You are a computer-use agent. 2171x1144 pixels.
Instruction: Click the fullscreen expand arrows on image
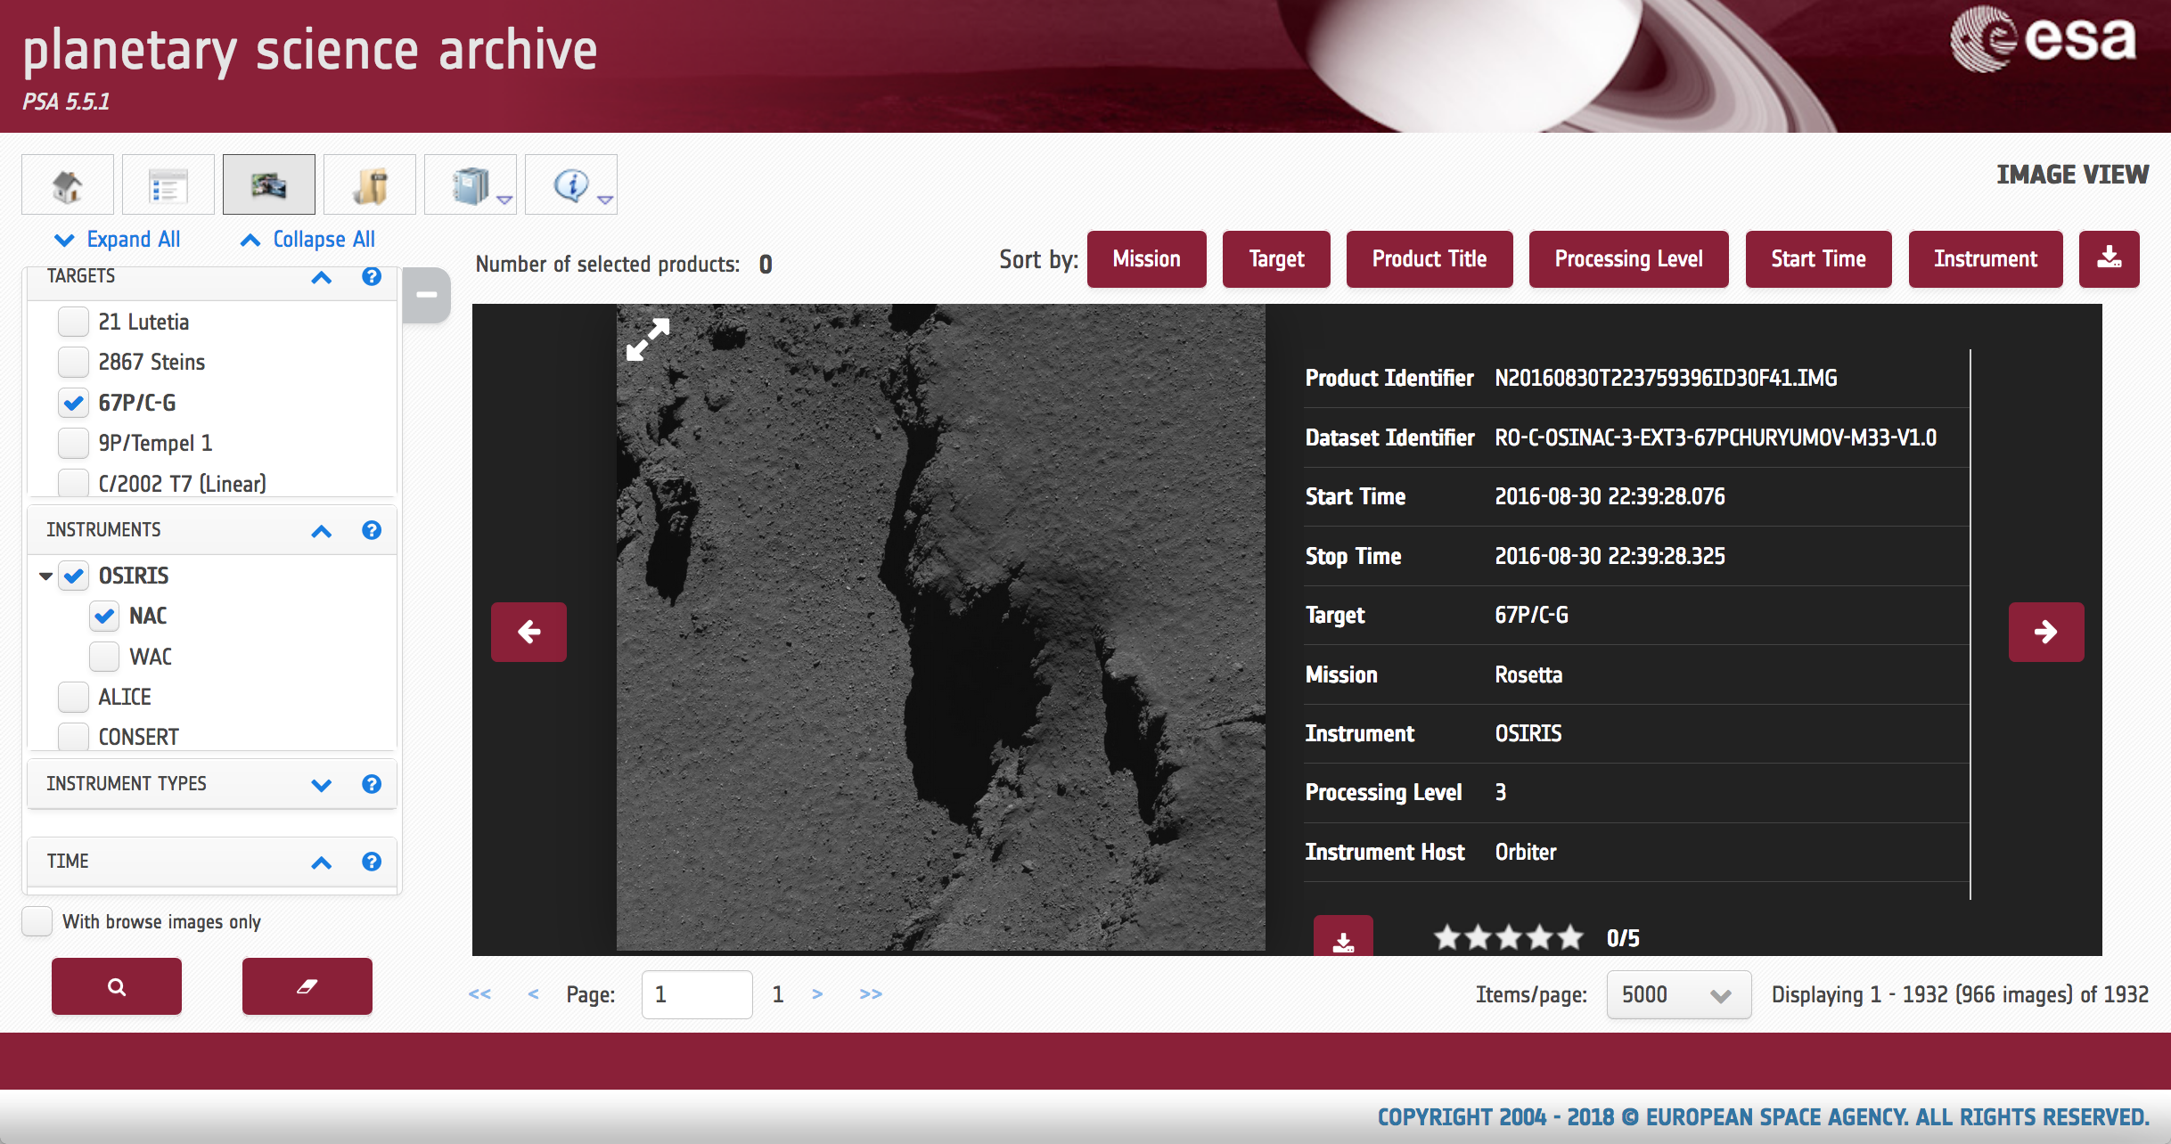click(647, 339)
